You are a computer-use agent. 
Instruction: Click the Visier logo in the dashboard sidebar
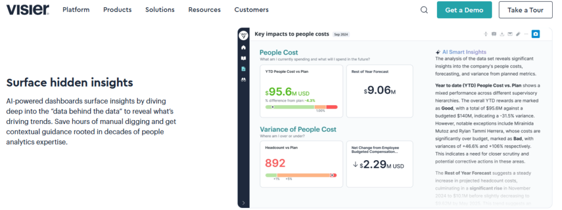pos(243,35)
